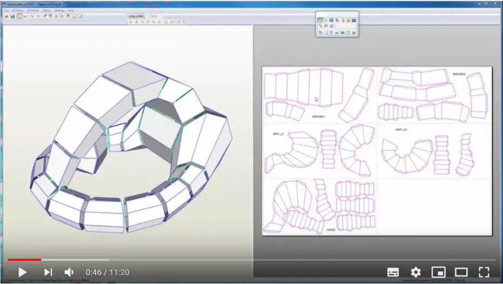
Task: Click the Undo Unfold button
Action: point(136,16)
